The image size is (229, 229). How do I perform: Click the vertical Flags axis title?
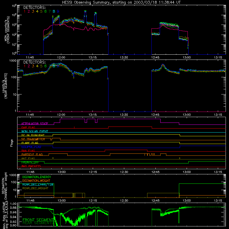(x=12, y=143)
